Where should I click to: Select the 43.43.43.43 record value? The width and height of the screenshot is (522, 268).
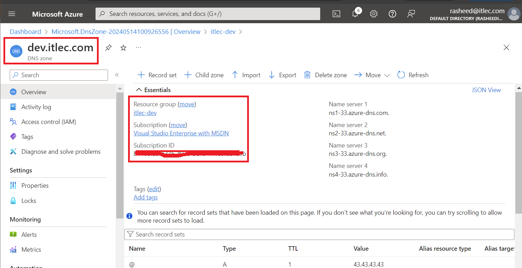(369, 265)
